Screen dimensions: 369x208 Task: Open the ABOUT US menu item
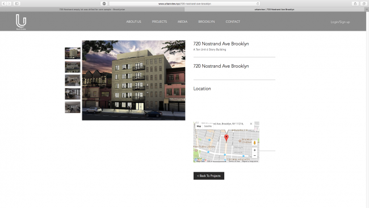133,22
